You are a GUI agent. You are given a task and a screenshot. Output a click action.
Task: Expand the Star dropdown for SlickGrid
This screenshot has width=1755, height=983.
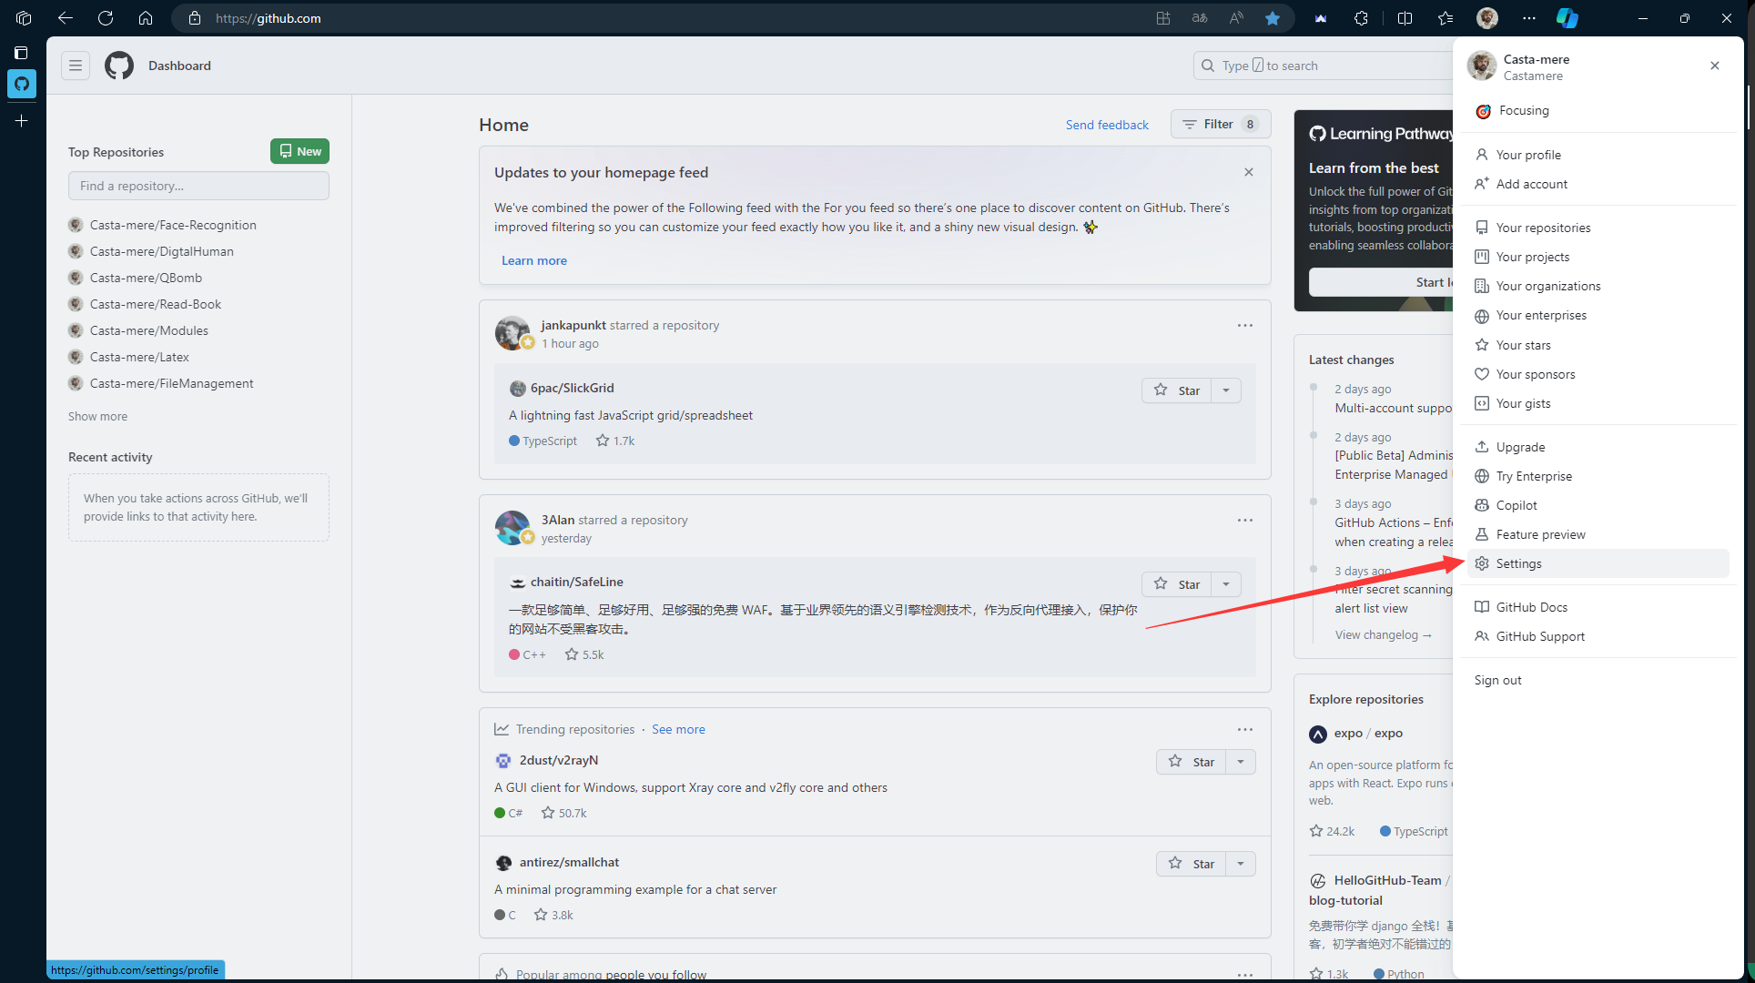tap(1227, 390)
